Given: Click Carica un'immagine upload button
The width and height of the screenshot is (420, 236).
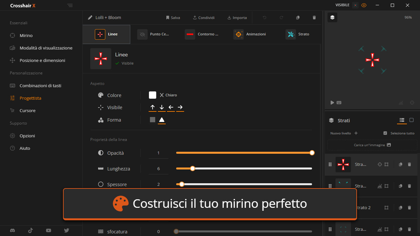Looking at the screenshot, I should coord(372,145).
